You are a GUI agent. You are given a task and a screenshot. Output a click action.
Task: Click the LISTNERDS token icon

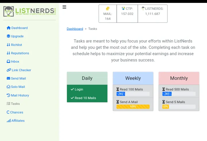coord(143,8)
